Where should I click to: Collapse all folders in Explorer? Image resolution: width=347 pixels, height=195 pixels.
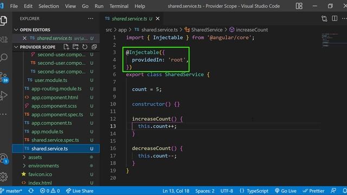coord(94,47)
